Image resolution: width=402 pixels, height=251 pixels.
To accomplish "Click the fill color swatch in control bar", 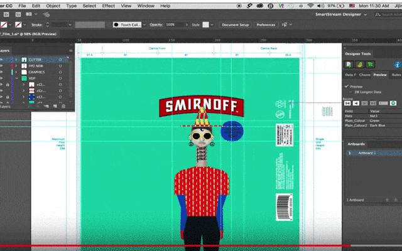I will pyautogui.click(x=5, y=24).
